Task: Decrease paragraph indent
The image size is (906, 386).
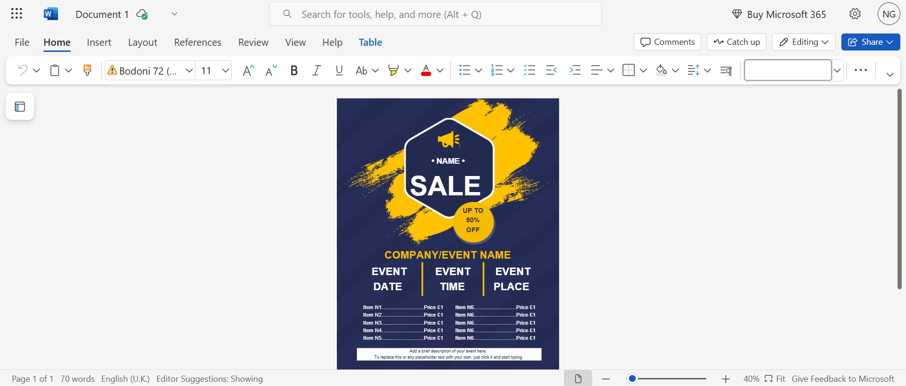Action: (x=552, y=70)
